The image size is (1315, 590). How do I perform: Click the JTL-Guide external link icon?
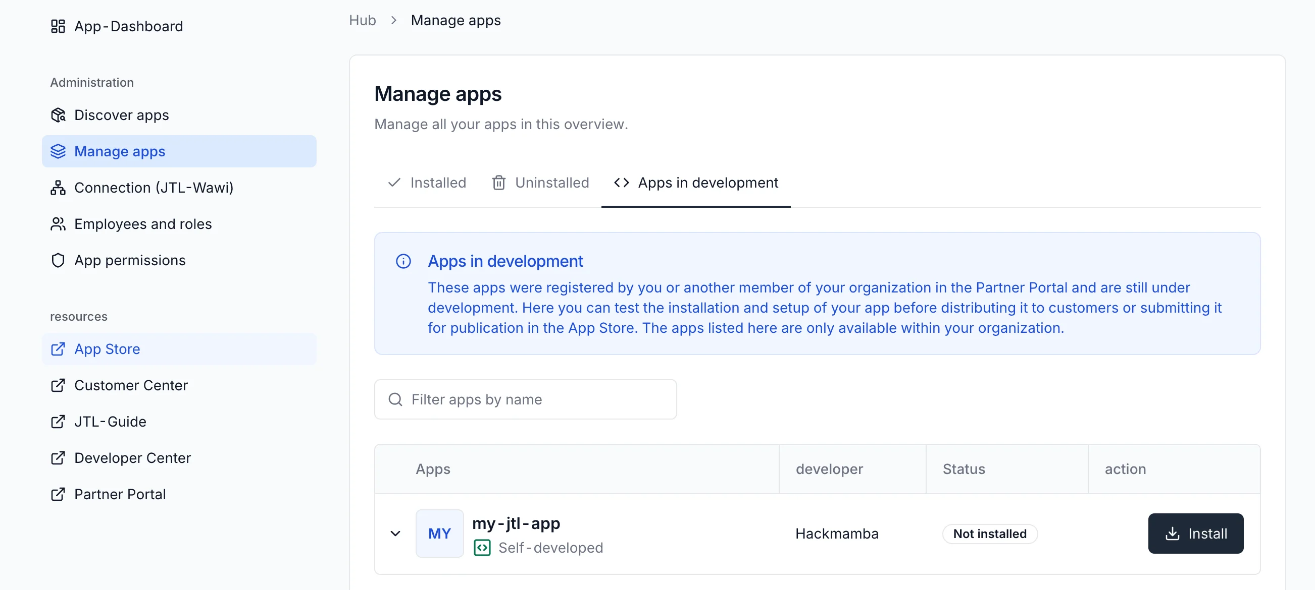pos(58,421)
